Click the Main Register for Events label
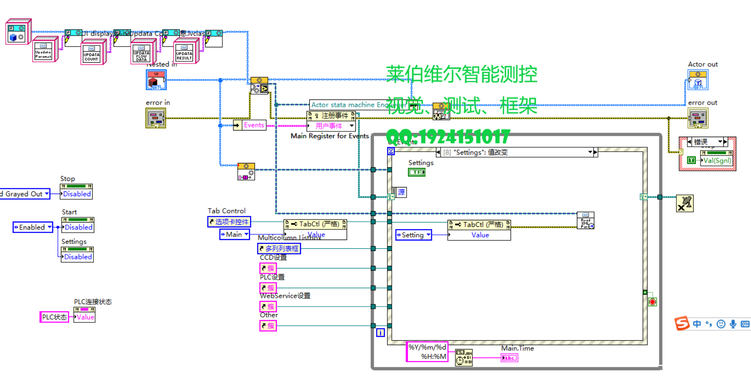 (x=329, y=136)
